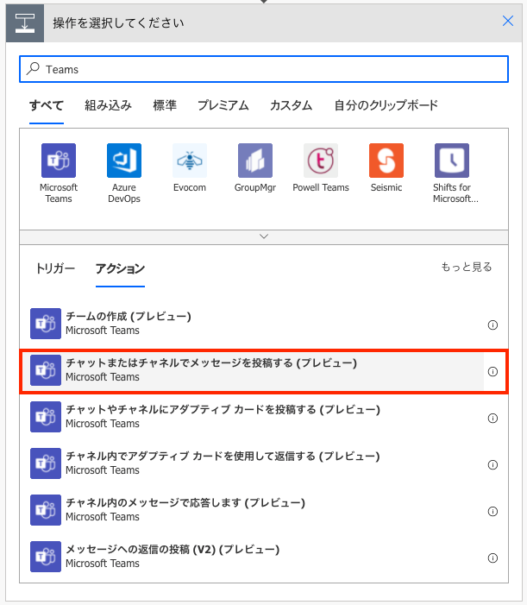Show info for チャネル内のメッセージで応答します

(x=492, y=512)
